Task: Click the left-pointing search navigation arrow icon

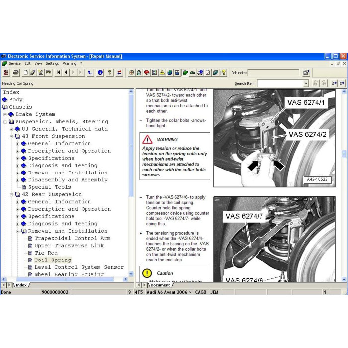Action: (x=334, y=83)
